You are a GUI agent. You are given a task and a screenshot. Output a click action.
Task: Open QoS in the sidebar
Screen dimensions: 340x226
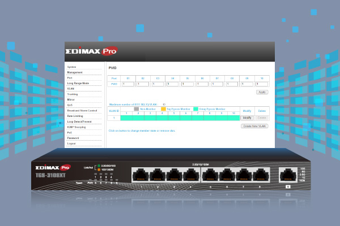click(70, 105)
